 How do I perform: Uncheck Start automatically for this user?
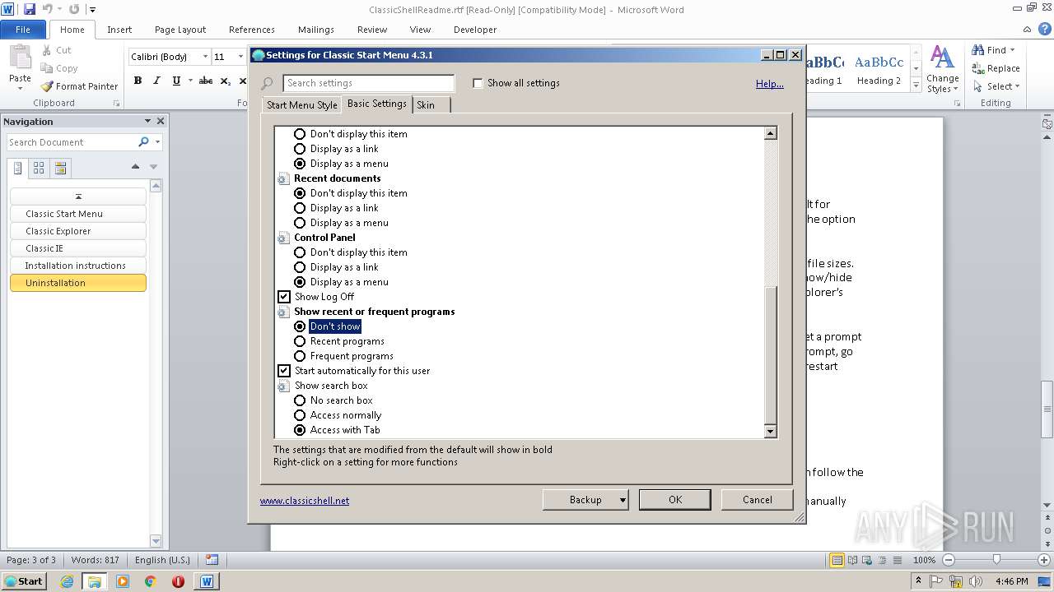click(x=284, y=371)
